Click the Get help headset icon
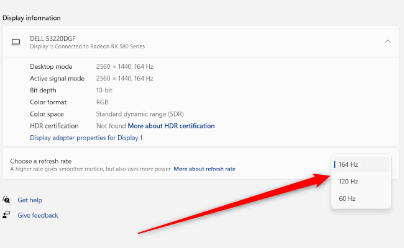The image size is (404, 248). pyautogui.click(x=6, y=200)
